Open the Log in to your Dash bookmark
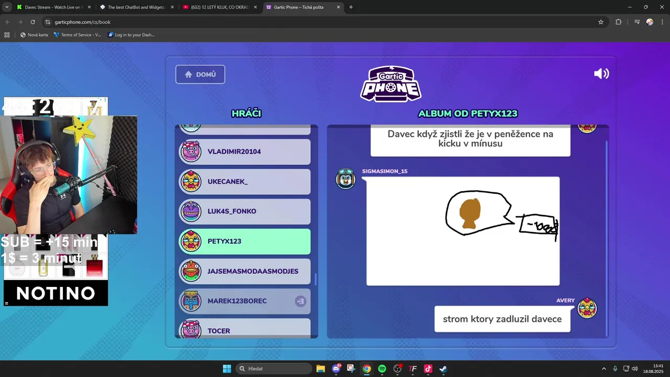670x377 pixels. point(131,35)
